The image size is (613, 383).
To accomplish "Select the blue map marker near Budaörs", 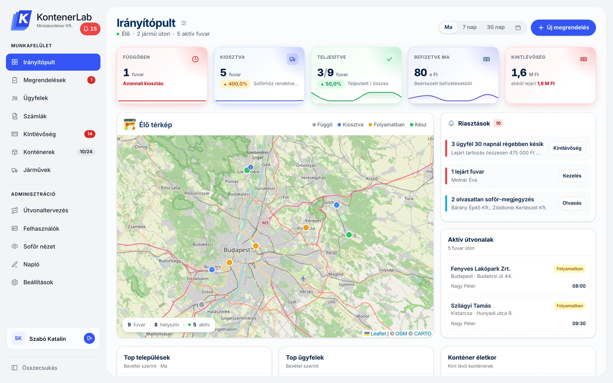I will click(212, 270).
